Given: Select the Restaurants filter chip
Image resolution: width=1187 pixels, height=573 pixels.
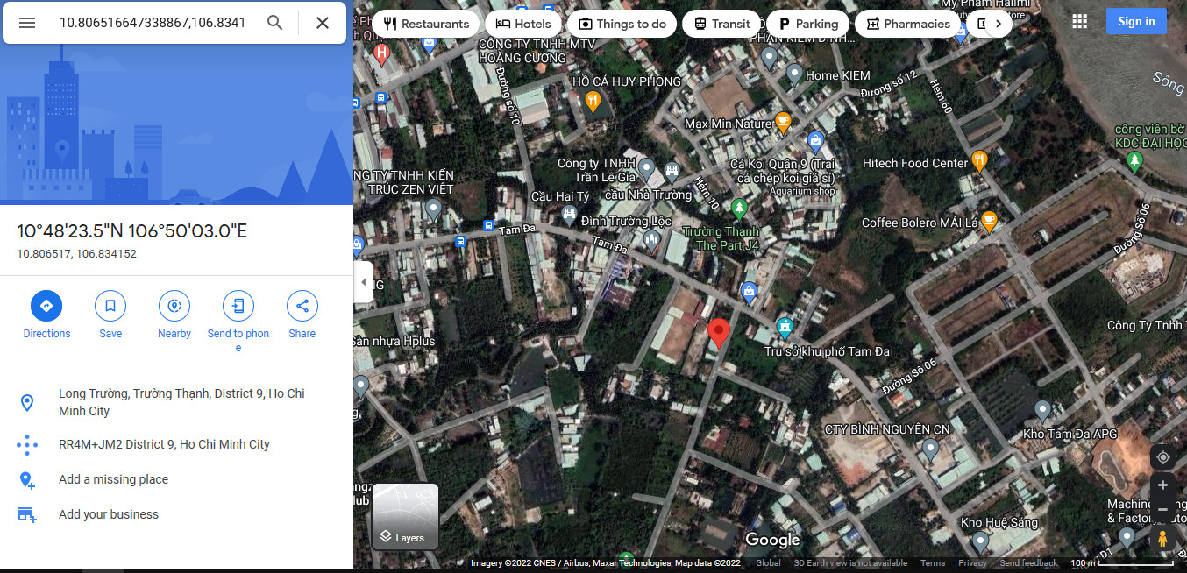Looking at the screenshot, I should (x=426, y=24).
